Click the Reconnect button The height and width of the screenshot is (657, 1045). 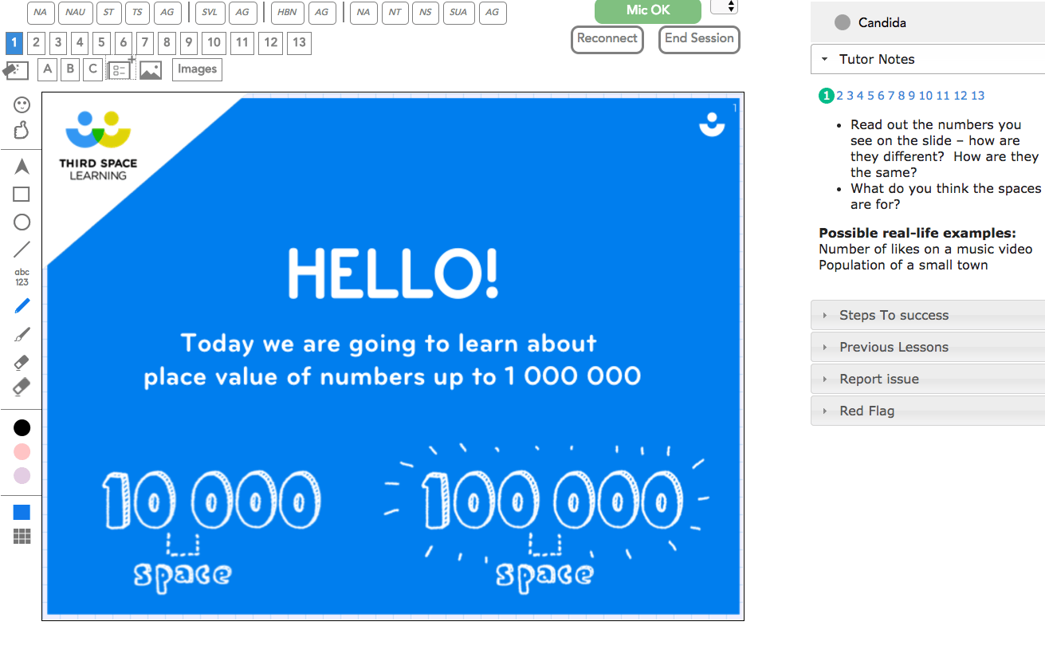(607, 39)
